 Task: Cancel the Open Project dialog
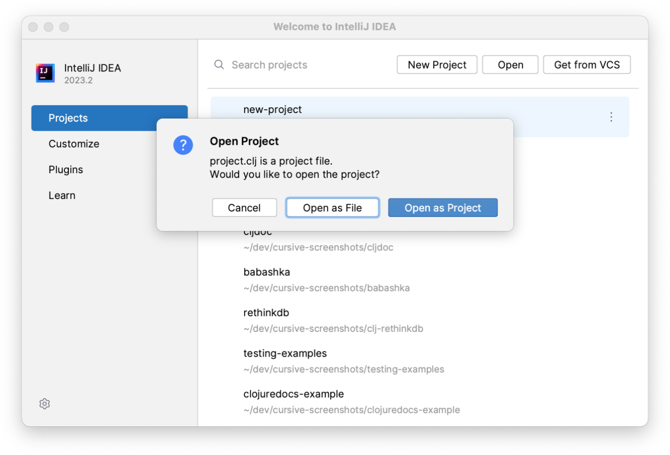[244, 207]
